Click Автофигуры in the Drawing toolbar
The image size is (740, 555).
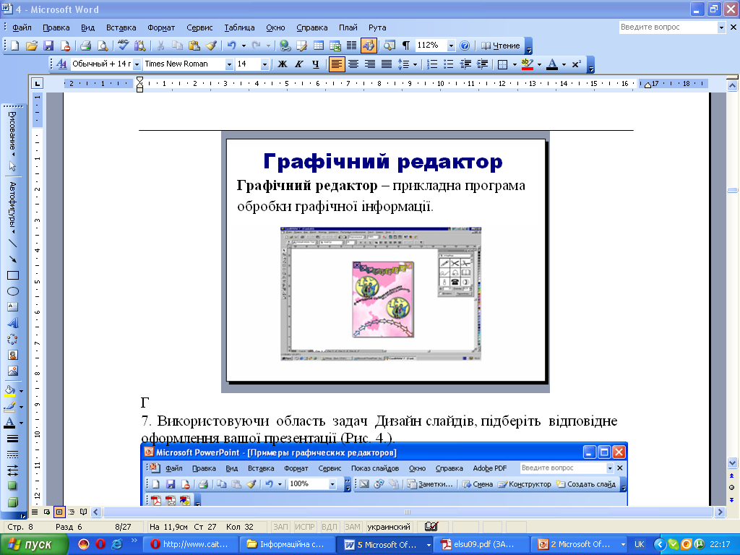(x=13, y=207)
